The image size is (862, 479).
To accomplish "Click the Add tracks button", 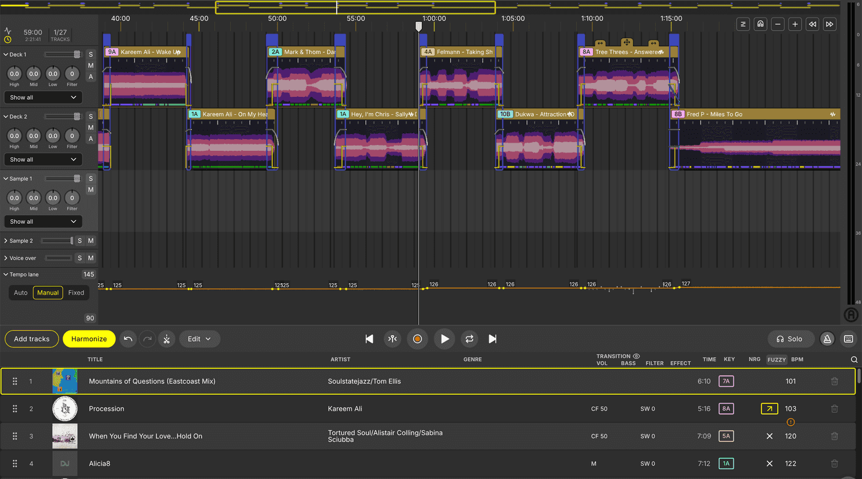I will pyautogui.click(x=32, y=339).
